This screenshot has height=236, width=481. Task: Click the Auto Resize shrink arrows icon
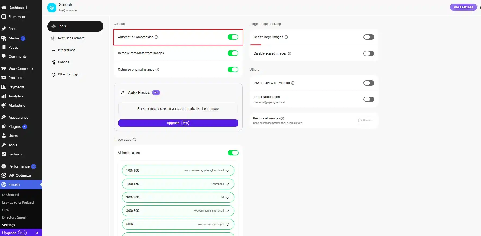tap(122, 93)
